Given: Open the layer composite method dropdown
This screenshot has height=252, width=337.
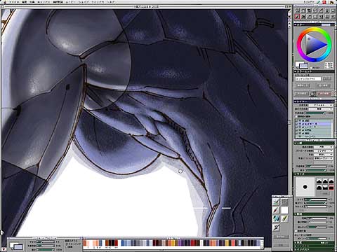Looking at the screenshot, I should (320, 105).
